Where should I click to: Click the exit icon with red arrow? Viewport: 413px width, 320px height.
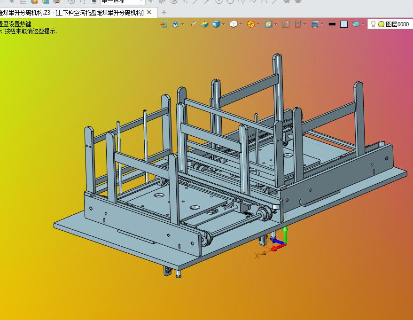coord(164,24)
